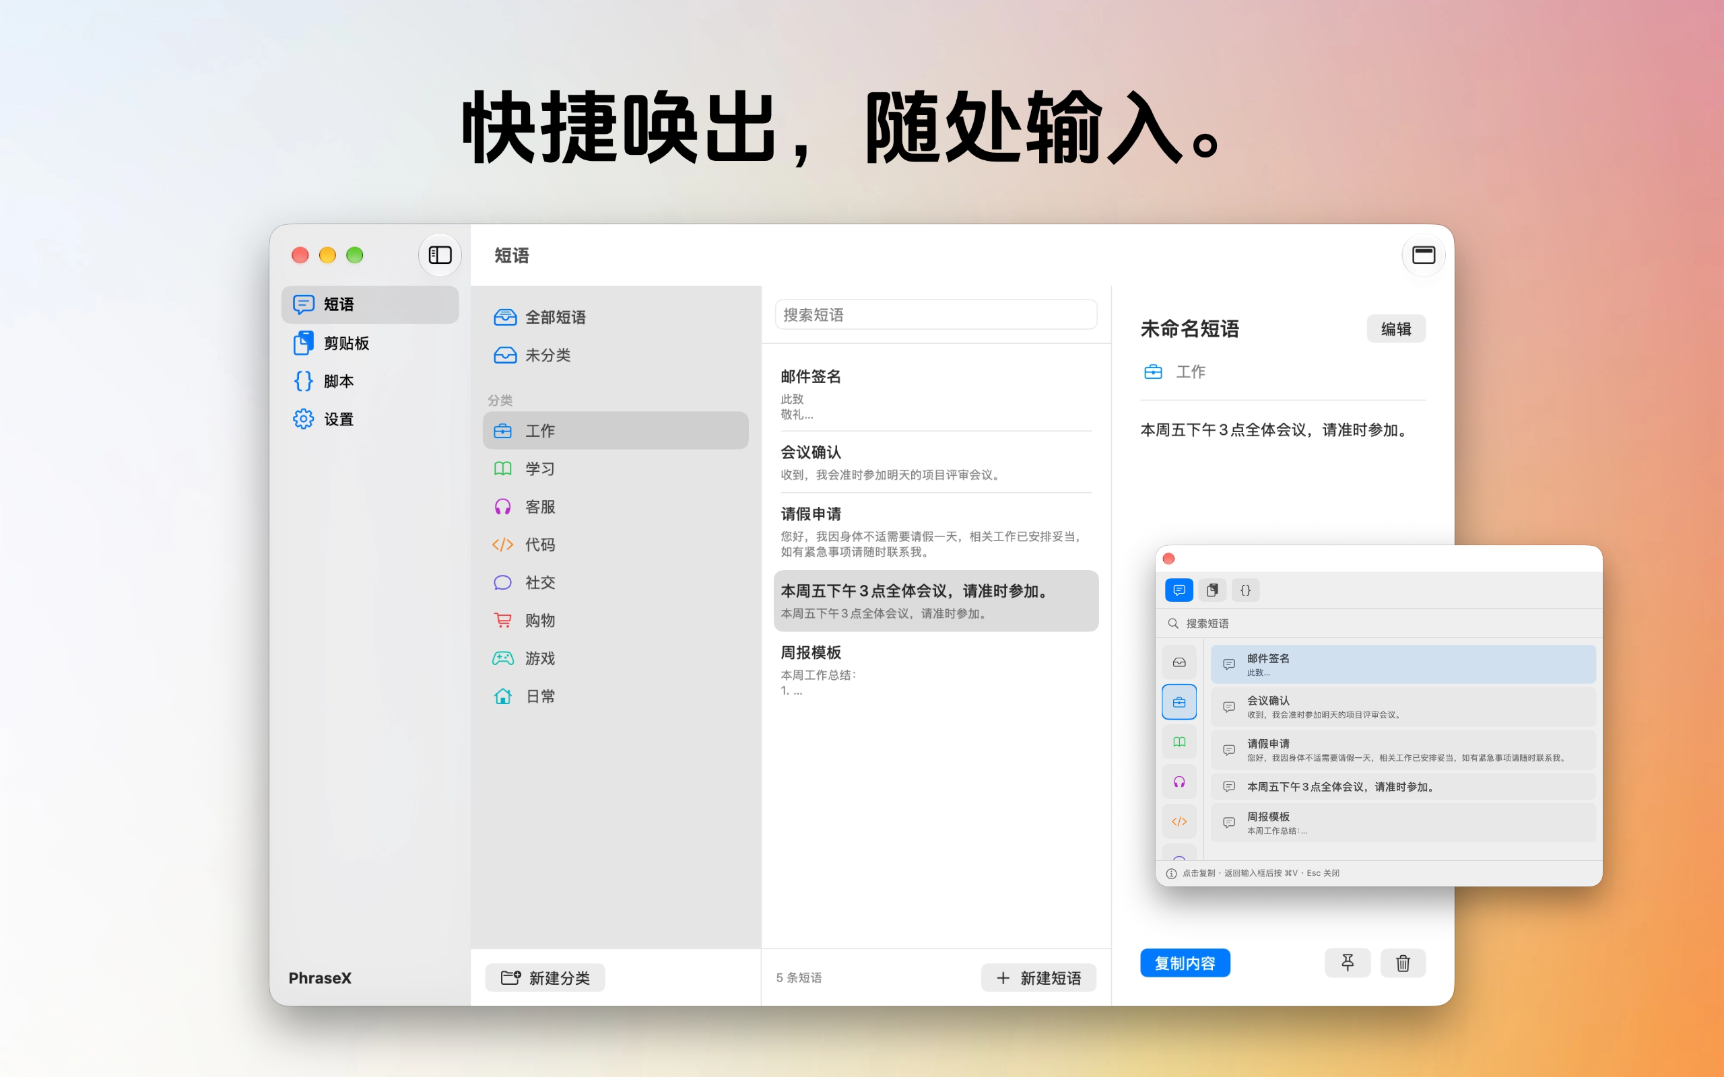This screenshot has width=1724, height=1077.
Task: Select the book icon in the popup sidebar
Action: point(1179,742)
